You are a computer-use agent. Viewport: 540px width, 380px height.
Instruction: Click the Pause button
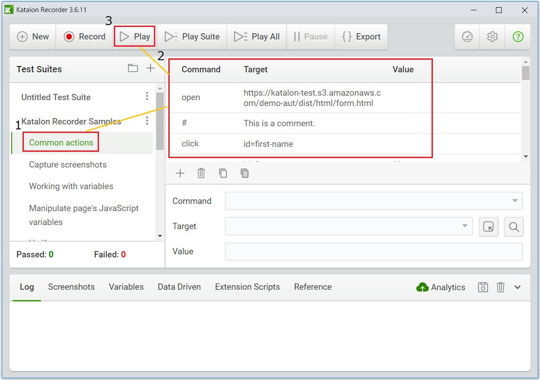pyautogui.click(x=310, y=37)
